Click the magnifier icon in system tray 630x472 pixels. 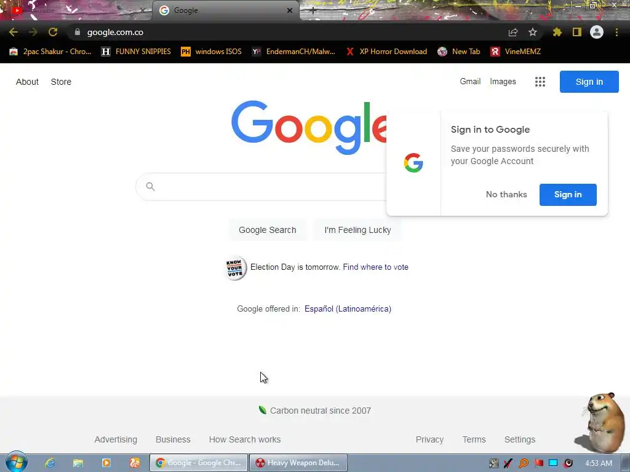point(524,463)
